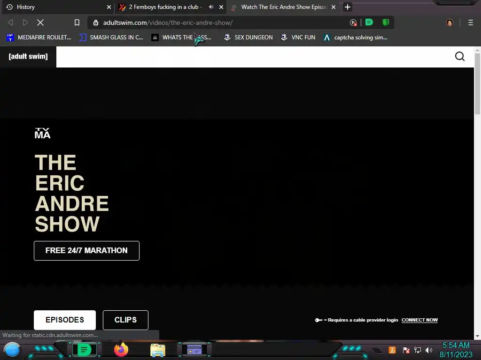Open Firefox from the taskbar
This screenshot has height=360, width=481.
coord(121,350)
